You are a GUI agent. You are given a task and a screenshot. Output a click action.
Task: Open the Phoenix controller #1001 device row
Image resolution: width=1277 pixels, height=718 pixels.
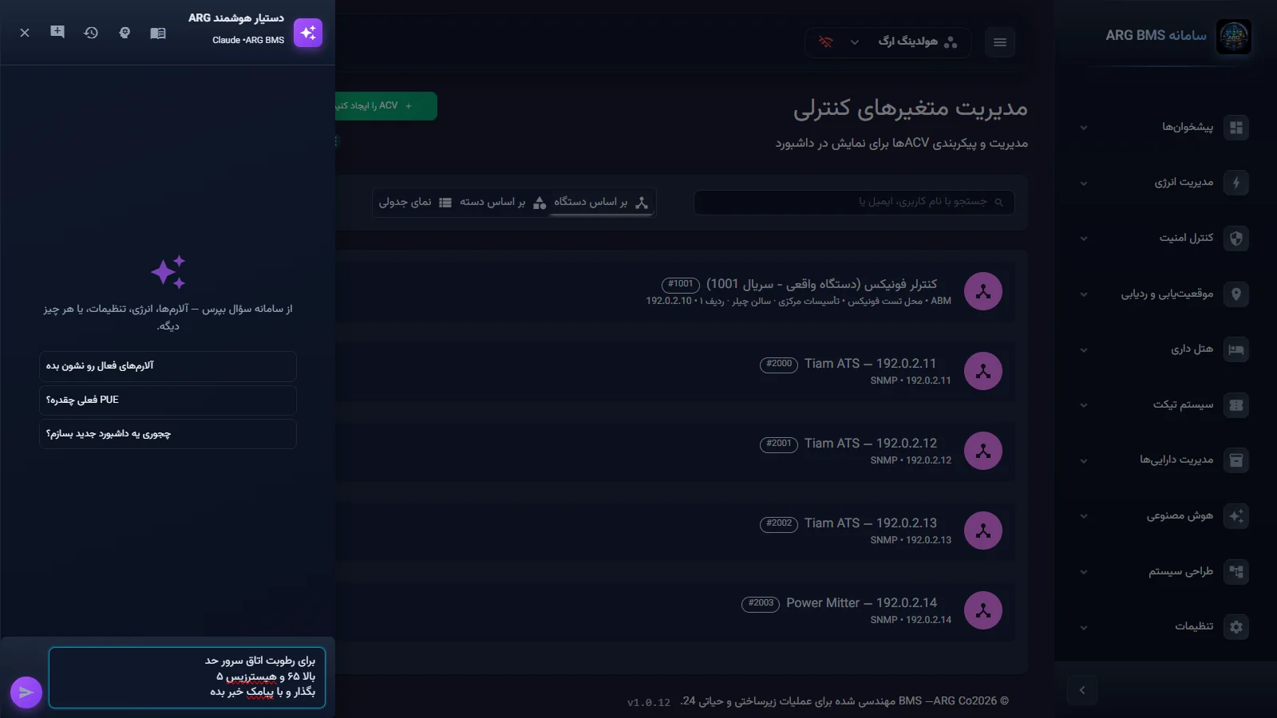tap(675, 291)
